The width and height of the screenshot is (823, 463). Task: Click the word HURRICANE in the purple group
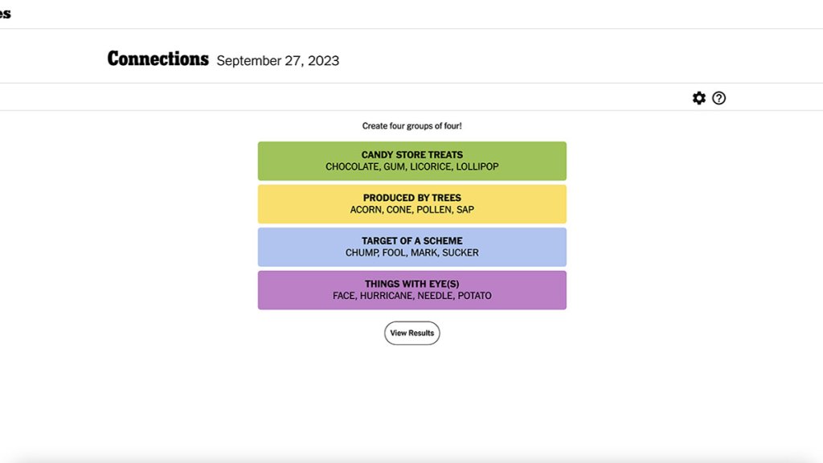tap(387, 296)
